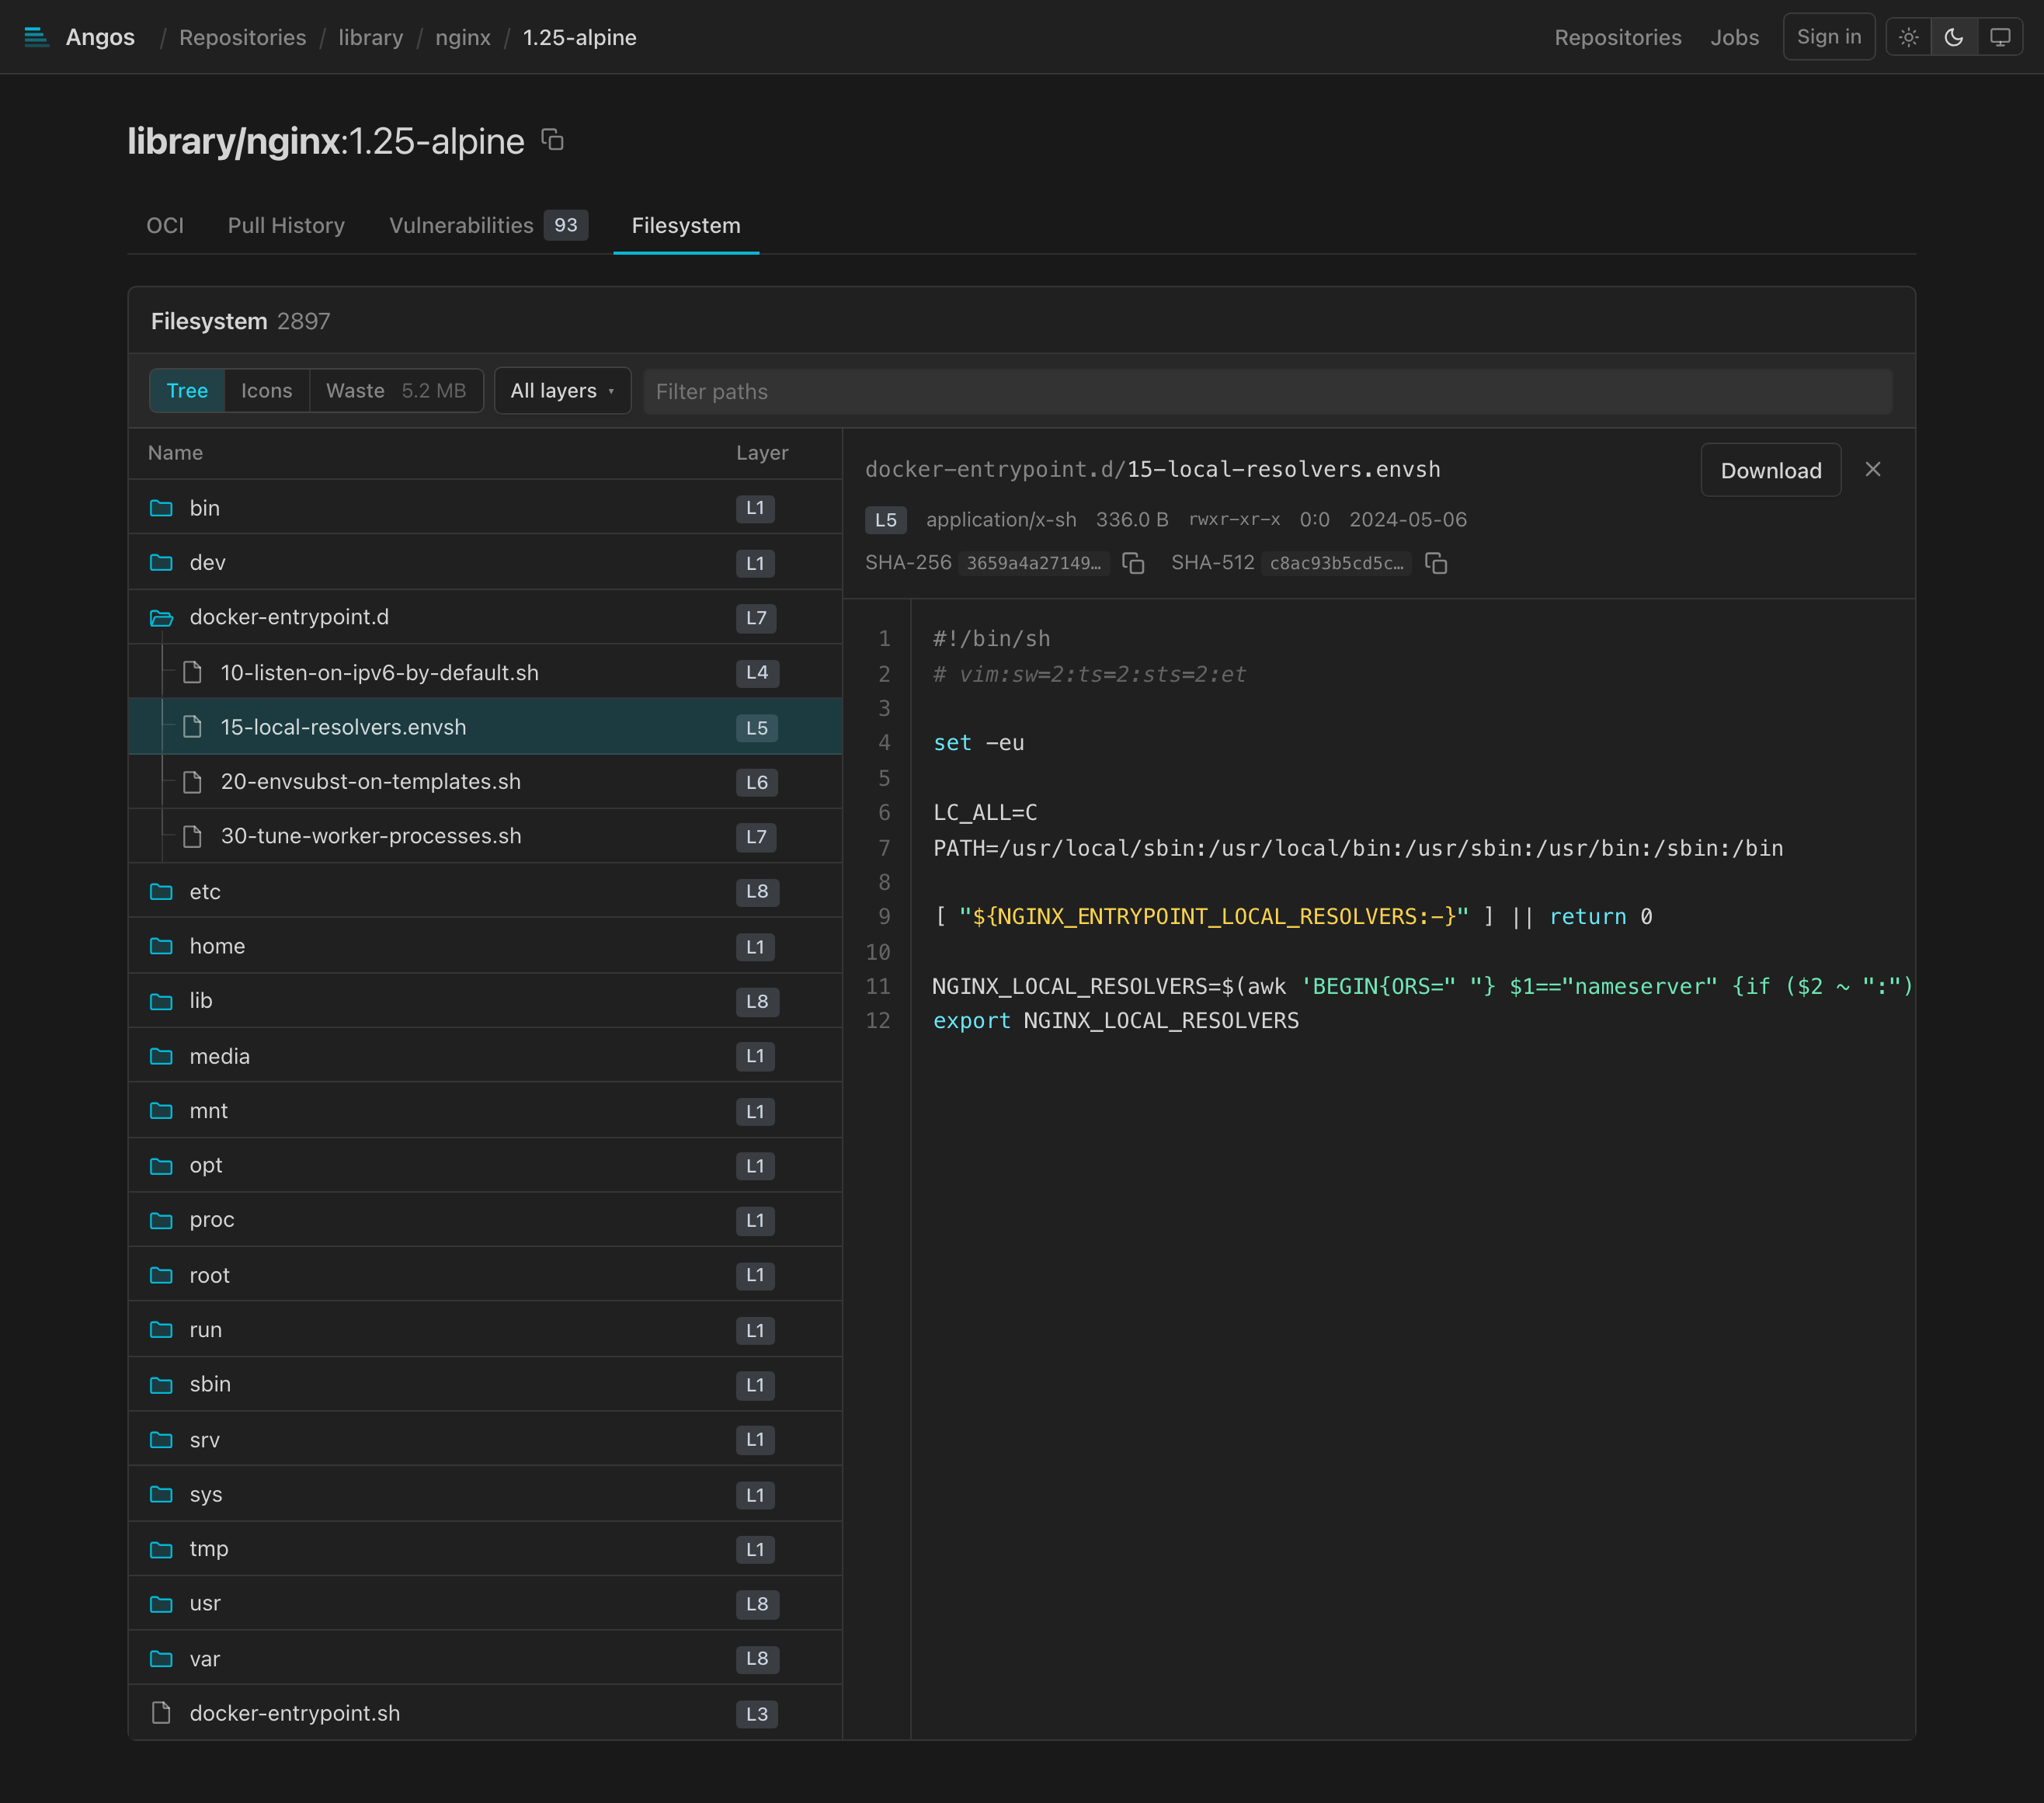
Task: Open the Pull History tab
Action: [286, 225]
